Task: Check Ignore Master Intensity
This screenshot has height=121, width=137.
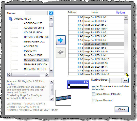Action: pyautogui.click(x=94, y=94)
